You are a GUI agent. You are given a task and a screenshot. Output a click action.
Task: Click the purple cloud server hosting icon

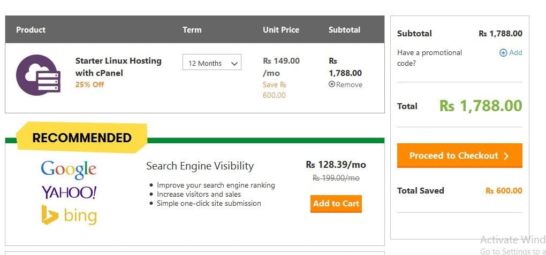pos(37,75)
